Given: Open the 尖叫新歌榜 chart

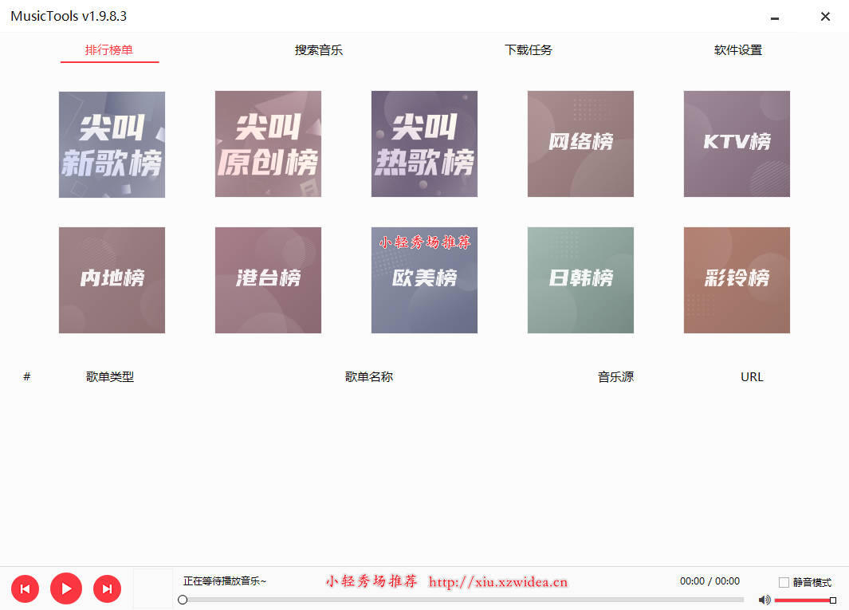Looking at the screenshot, I should (112, 144).
